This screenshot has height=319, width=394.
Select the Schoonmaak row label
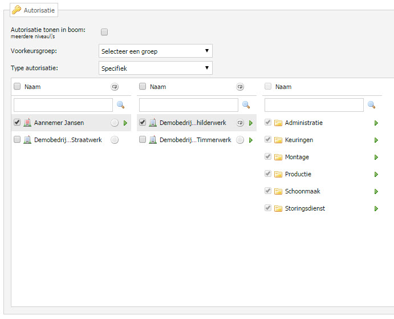303,191
